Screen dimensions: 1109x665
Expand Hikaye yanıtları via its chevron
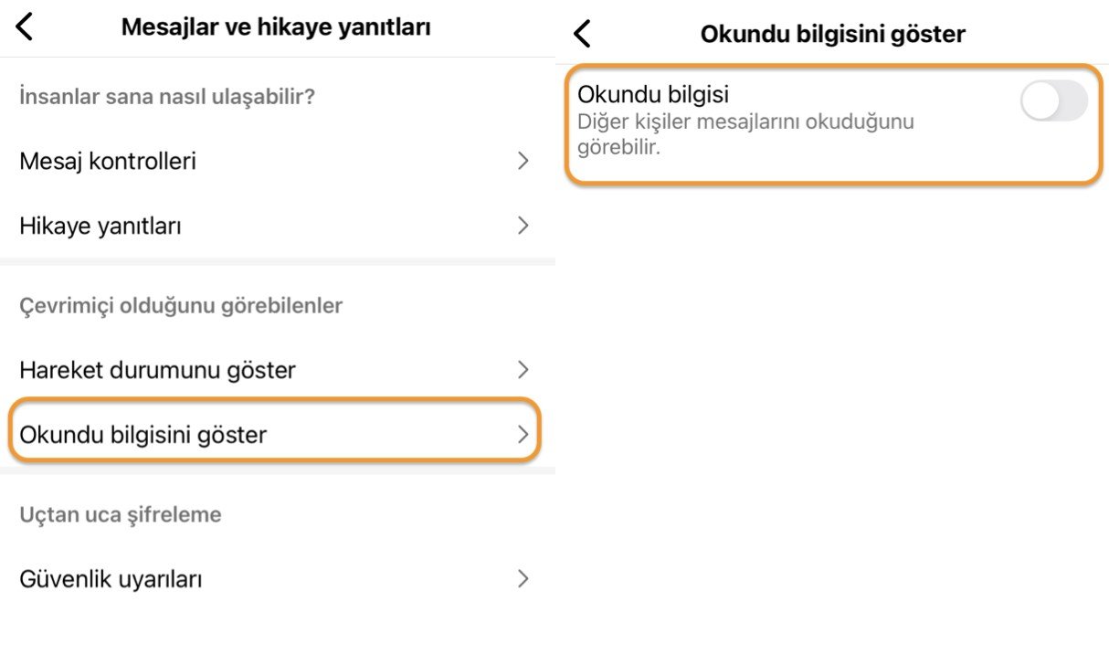pyautogui.click(x=523, y=226)
